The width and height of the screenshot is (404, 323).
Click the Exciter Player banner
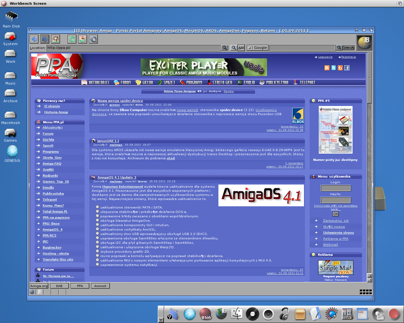[204, 67]
